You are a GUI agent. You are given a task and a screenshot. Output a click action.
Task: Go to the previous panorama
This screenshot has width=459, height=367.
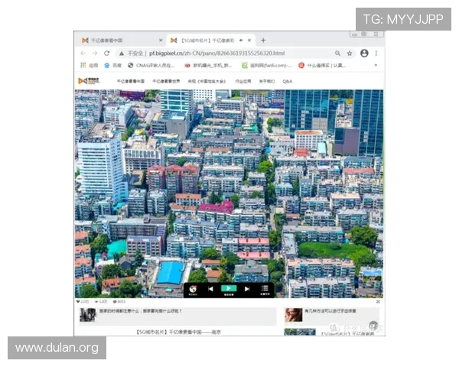pyautogui.click(x=210, y=289)
